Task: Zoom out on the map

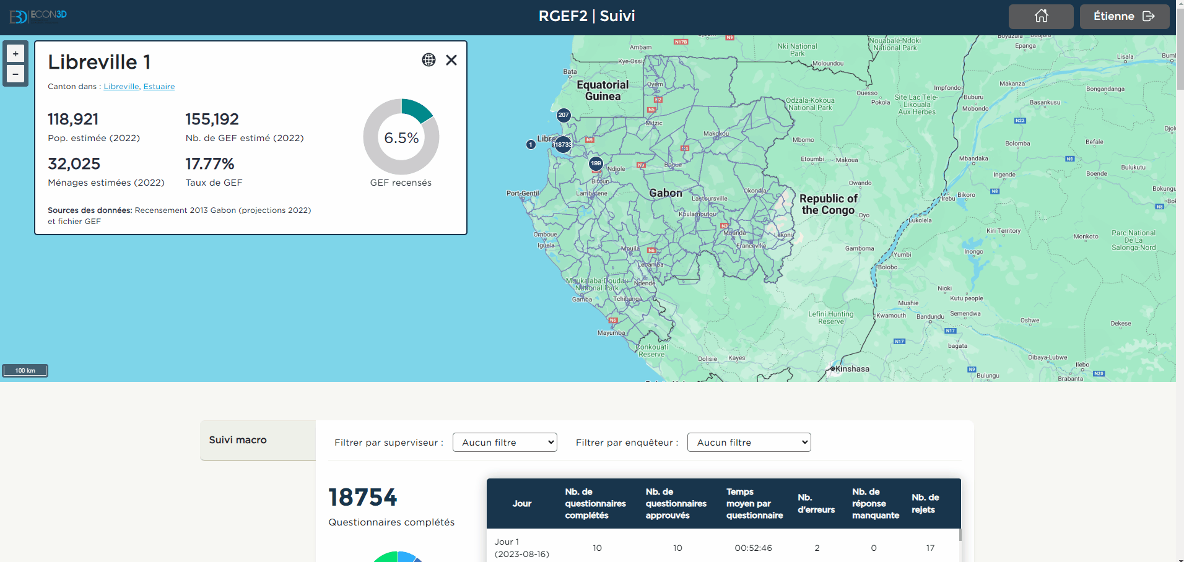Action: click(15, 74)
